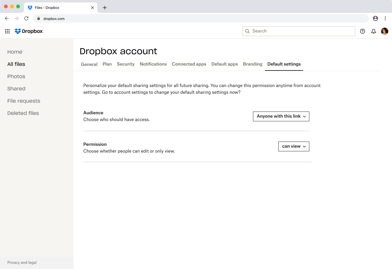Open the help question mark icon

click(363, 31)
